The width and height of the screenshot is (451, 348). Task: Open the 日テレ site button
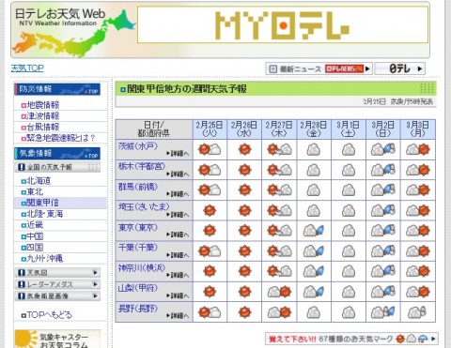point(400,68)
